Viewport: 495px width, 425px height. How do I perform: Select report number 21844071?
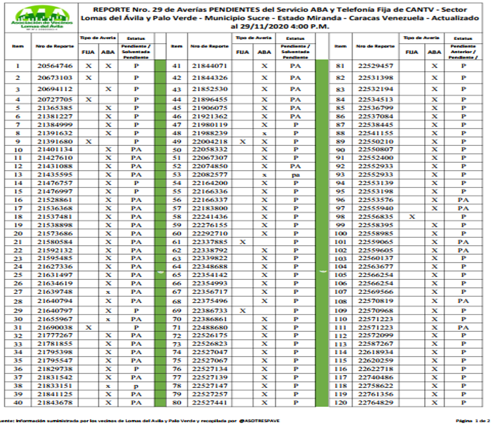pyautogui.click(x=210, y=66)
